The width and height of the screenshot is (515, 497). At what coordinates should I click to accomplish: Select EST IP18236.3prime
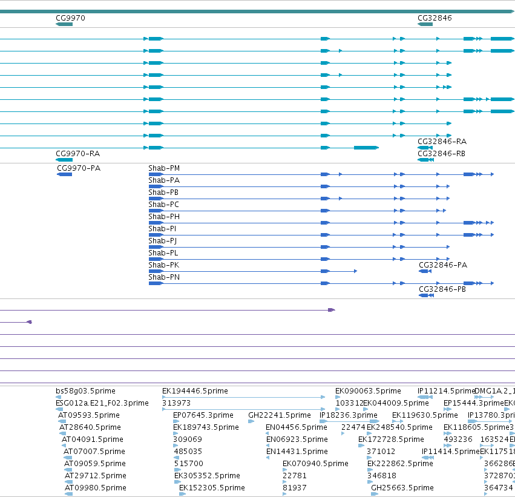349,415
